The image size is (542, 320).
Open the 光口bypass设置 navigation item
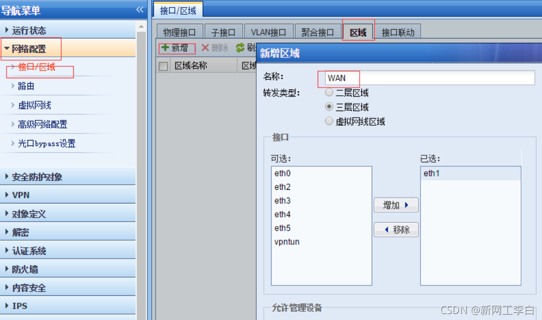47,144
